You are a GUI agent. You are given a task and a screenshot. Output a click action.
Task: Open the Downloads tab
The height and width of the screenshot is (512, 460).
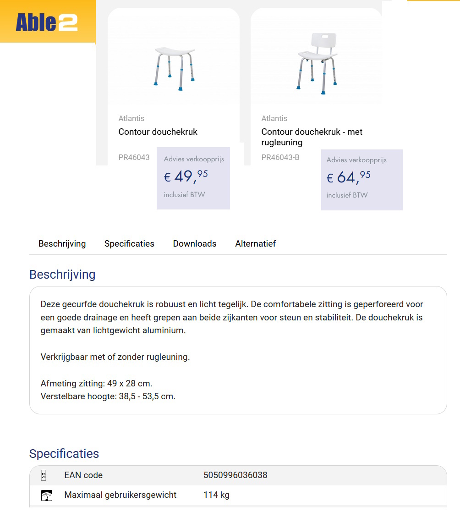[194, 243]
